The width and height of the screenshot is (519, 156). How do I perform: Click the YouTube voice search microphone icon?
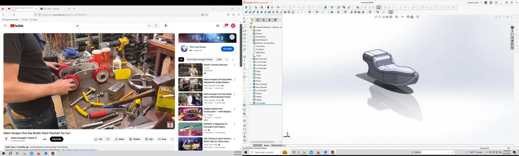tap(166, 26)
